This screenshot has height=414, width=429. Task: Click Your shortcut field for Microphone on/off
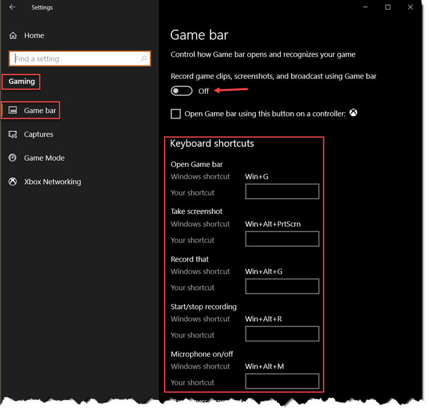[282, 381]
